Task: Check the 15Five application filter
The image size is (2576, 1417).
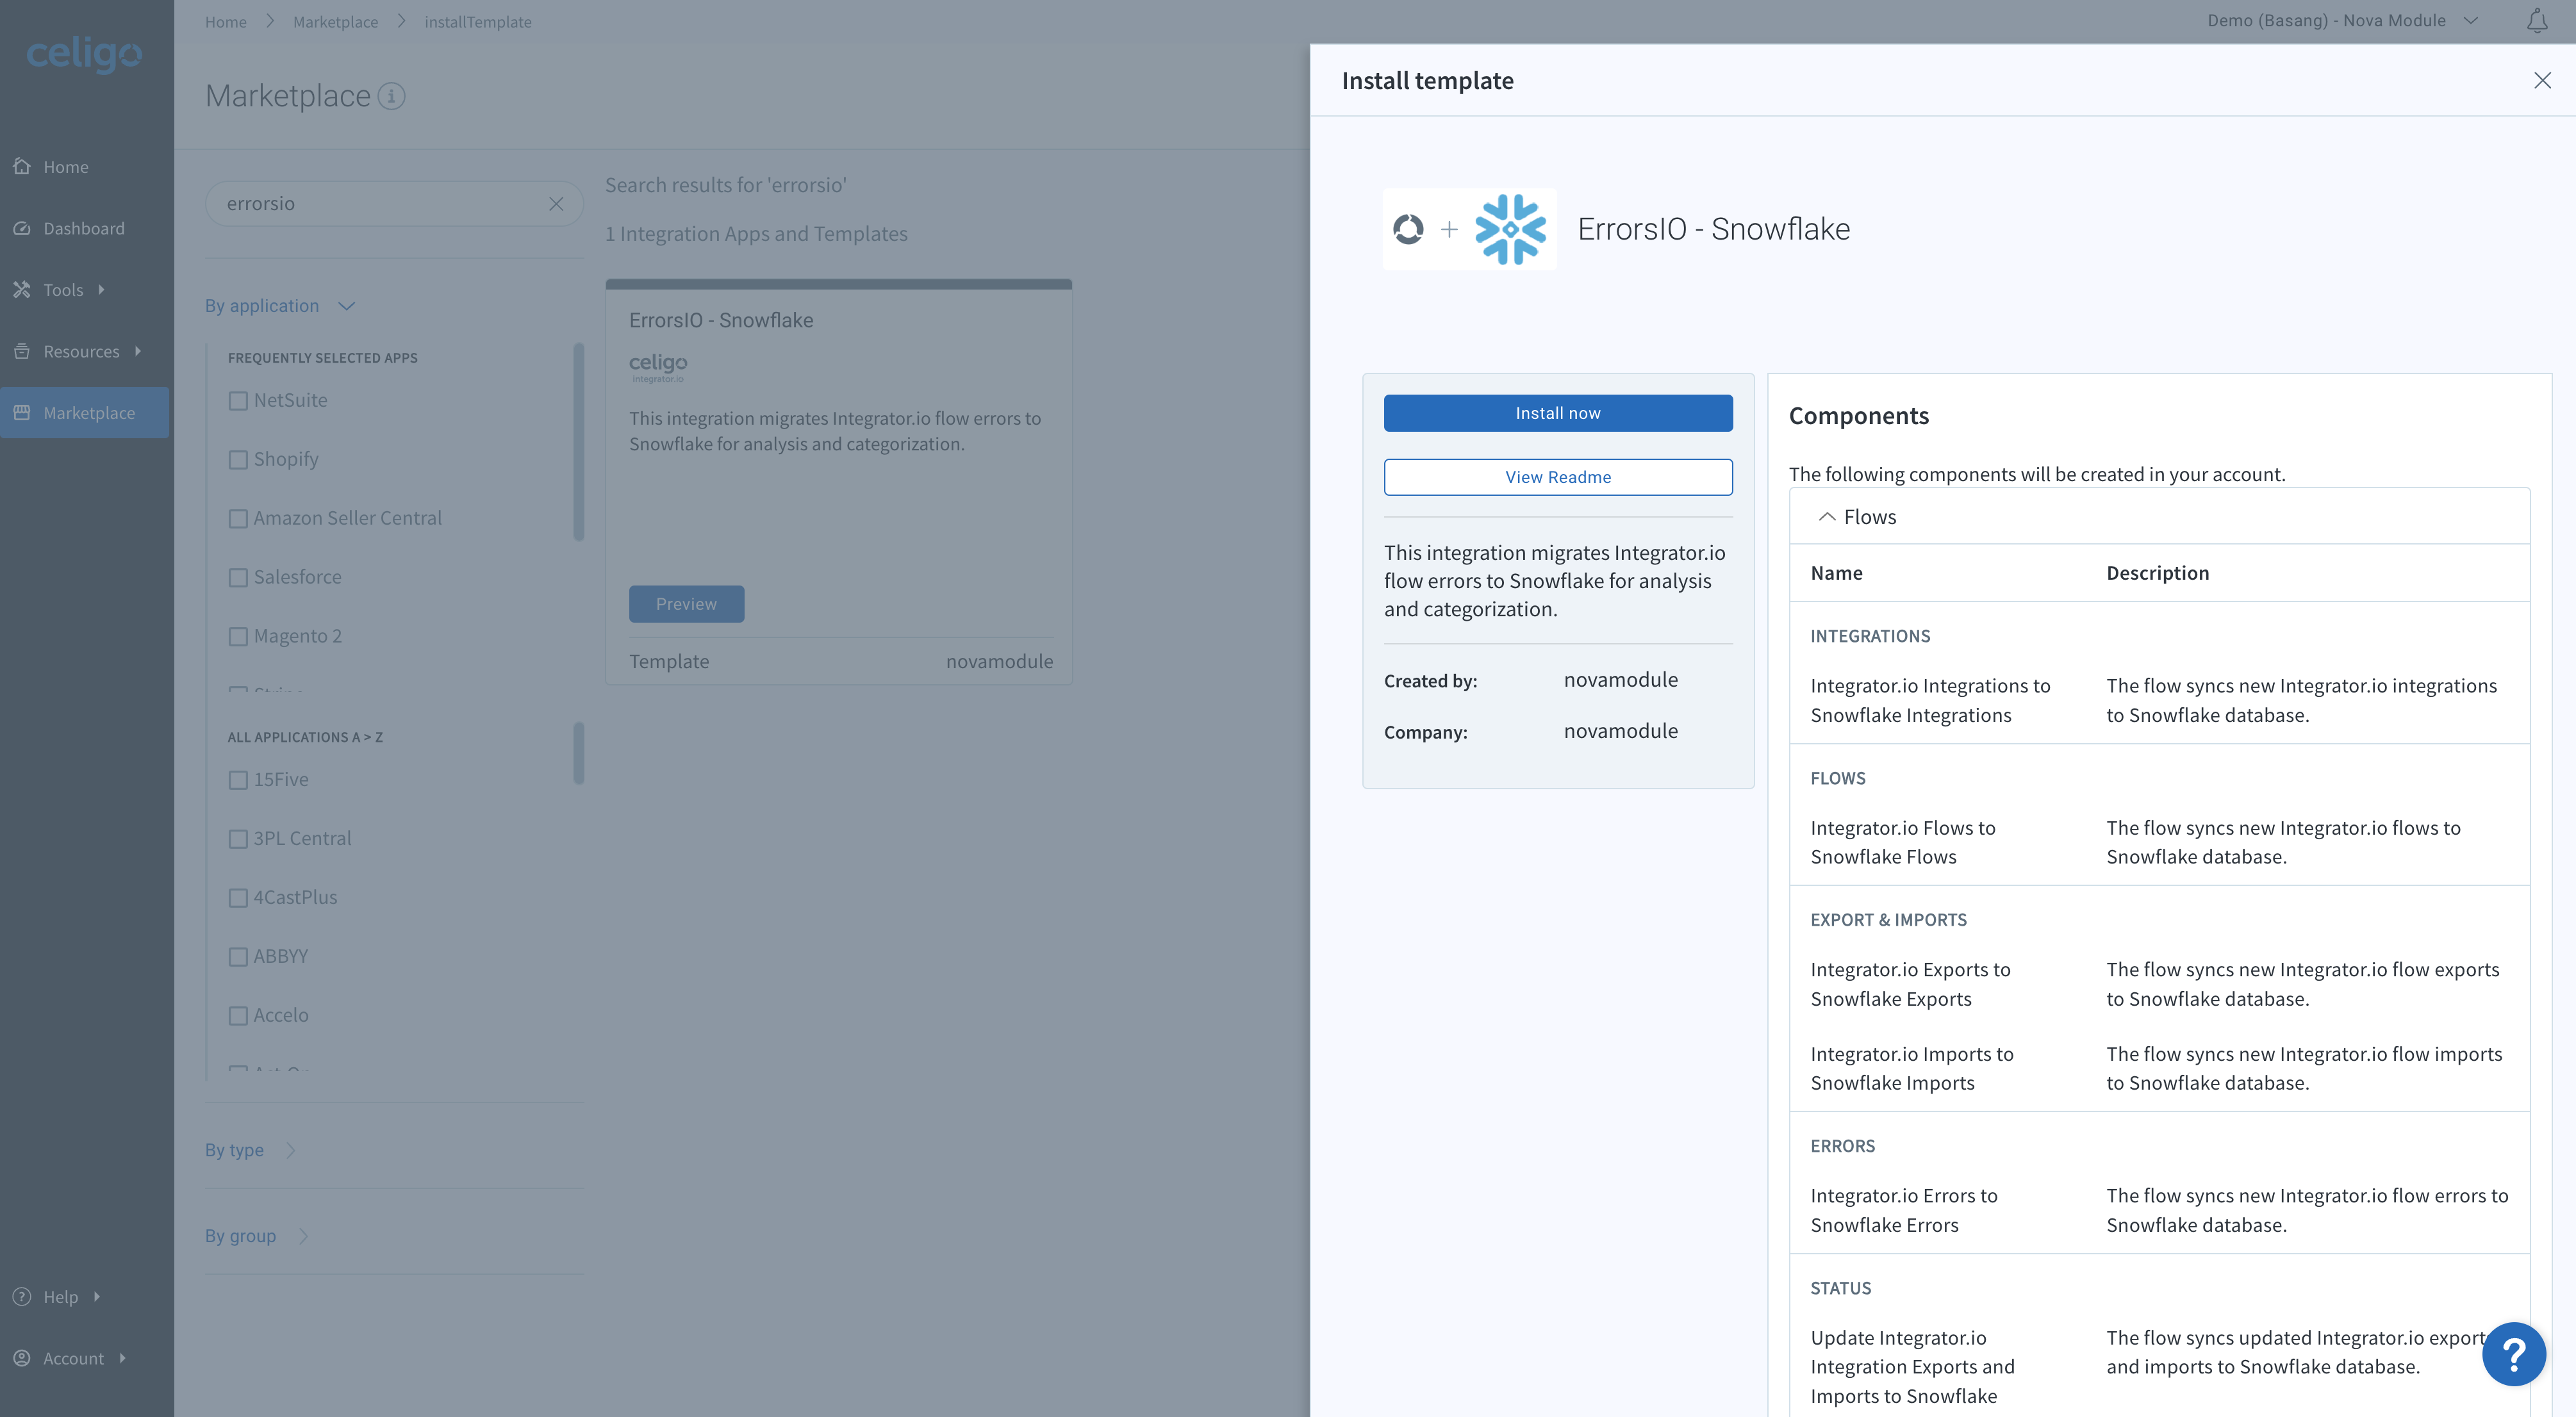Action: 238,779
